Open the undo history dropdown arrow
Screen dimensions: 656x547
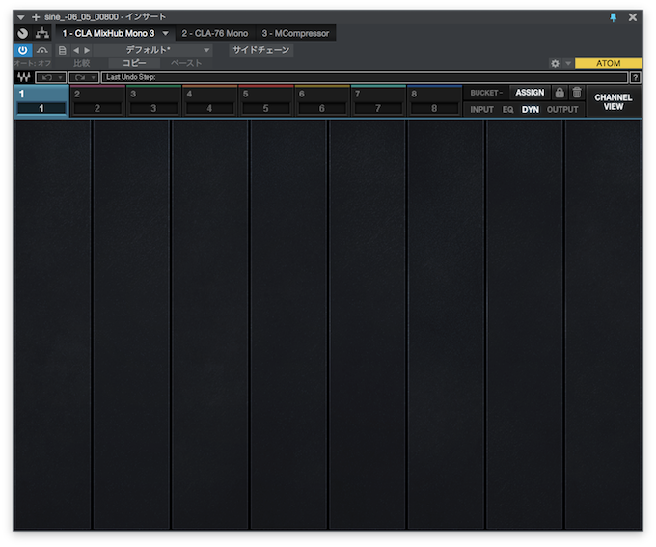[61, 78]
